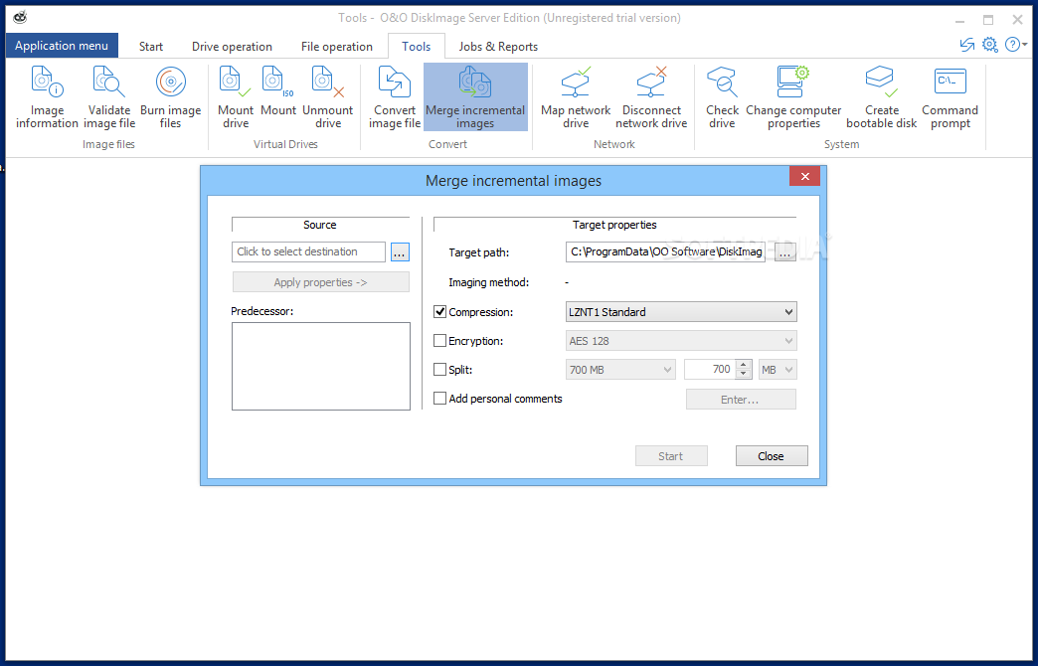1038x666 pixels.
Task: Select the Validate image file tool
Action: [x=109, y=97]
